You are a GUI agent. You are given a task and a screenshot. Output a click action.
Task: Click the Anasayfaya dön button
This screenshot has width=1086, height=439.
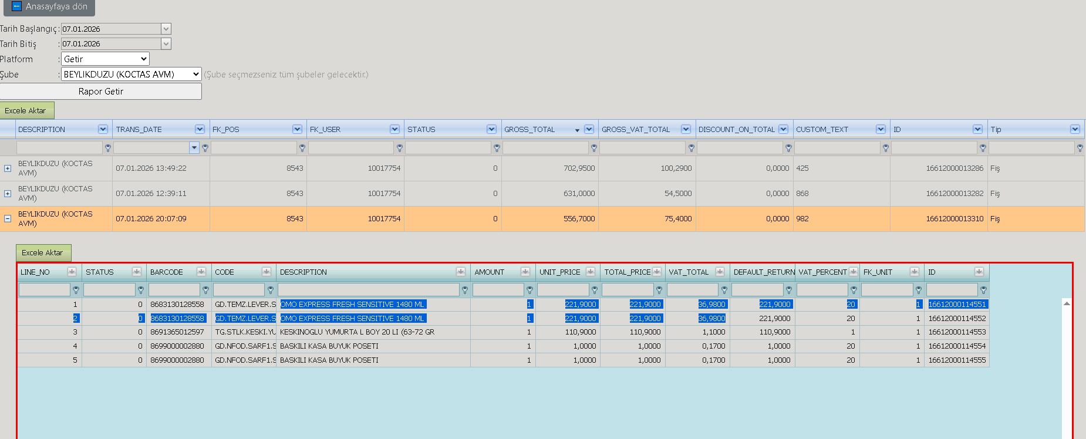[49, 7]
